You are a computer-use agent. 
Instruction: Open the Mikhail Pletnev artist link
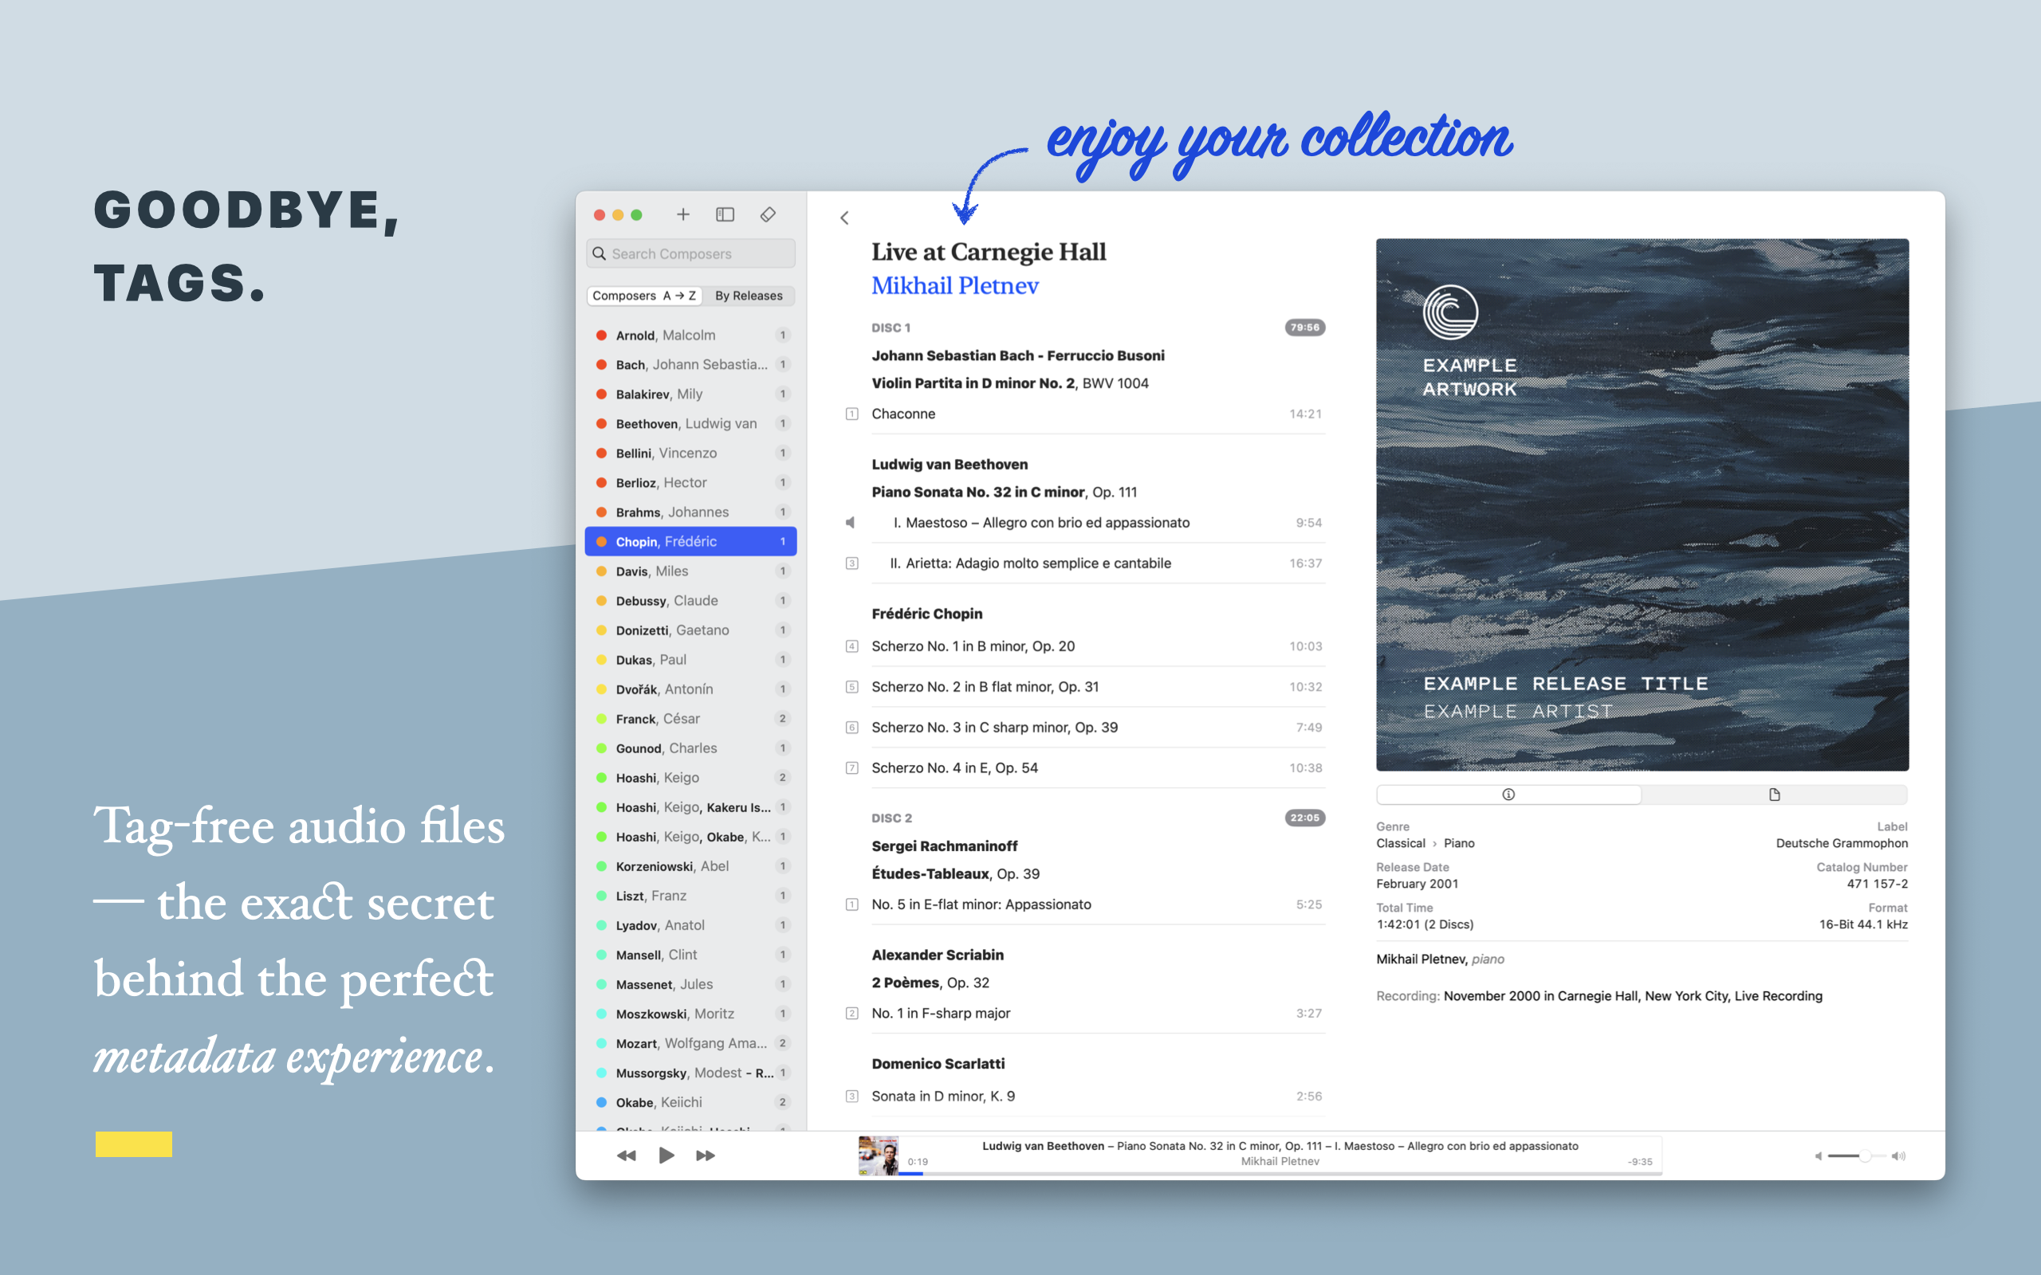point(954,286)
